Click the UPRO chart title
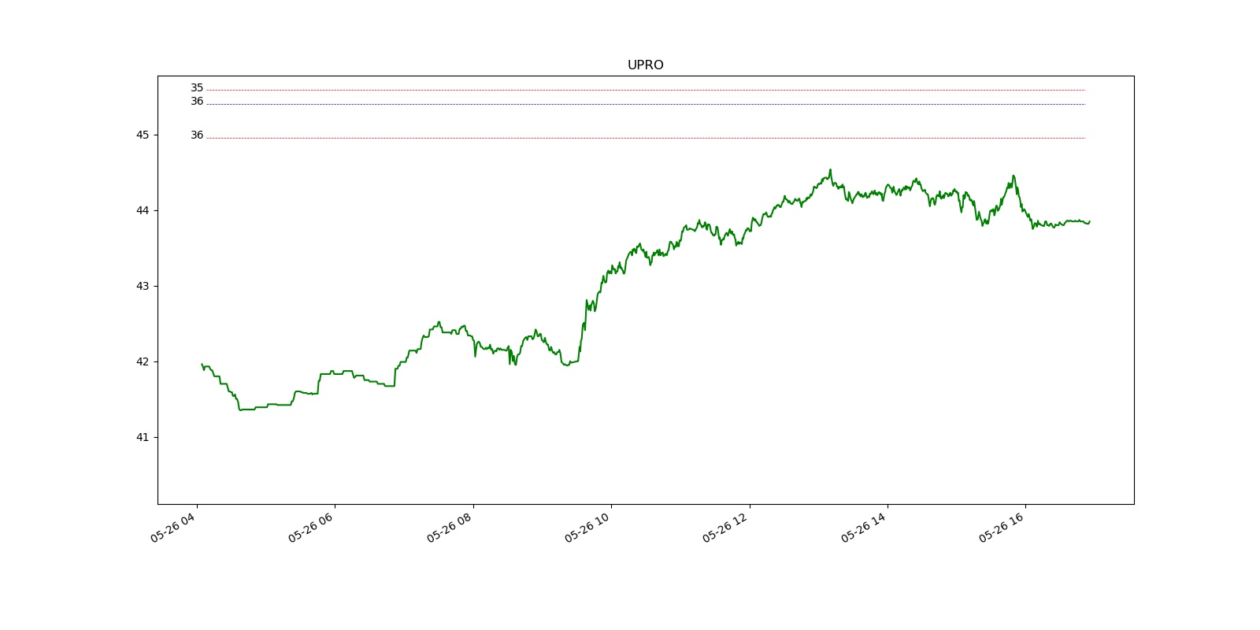Screen dimensions: 1260x630 [x=645, y=65]
